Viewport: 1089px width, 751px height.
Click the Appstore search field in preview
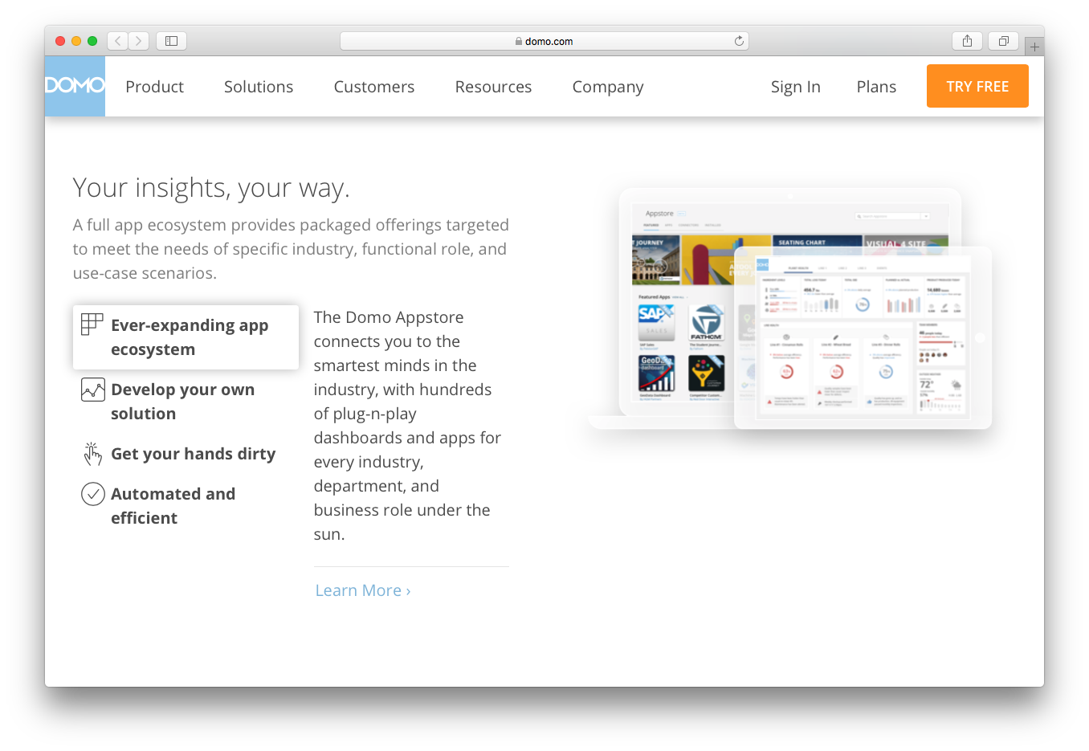(x=892, y=216)
